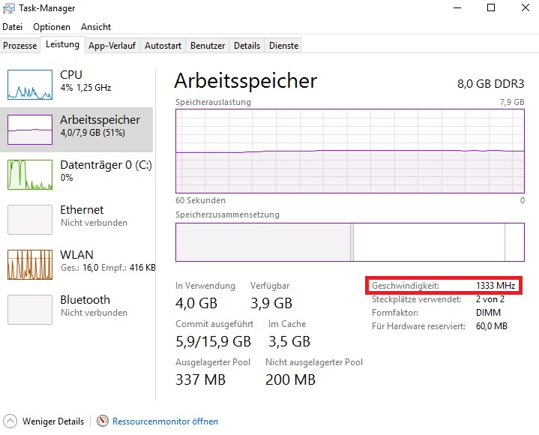Switch to the Details tab
Image resolution: width=539 pixels, height=435 pixels.
click(x=247, y=46)
